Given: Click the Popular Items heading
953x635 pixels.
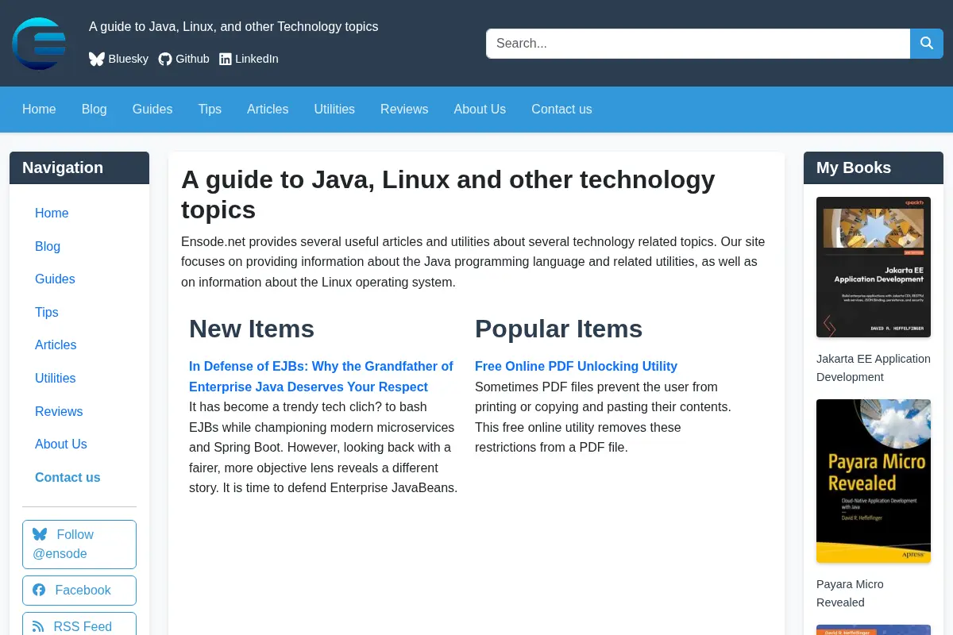Looking at the screenshot, I should 558,329.
